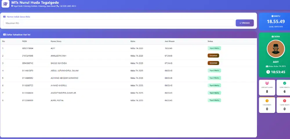This screenshot has height=139, width=290.
Task: Click entry time 18:53:45 in ADIT row
Action: click(168, 48)
